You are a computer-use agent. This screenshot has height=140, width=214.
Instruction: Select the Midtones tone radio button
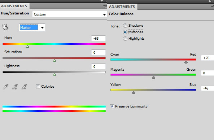pos(125,32)
